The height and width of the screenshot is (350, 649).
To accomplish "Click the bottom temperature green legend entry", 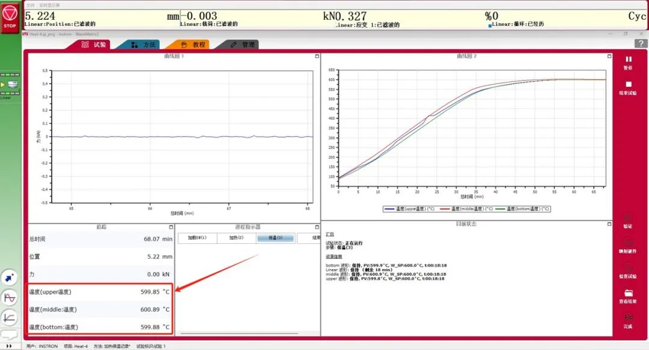I will (522, 209).
